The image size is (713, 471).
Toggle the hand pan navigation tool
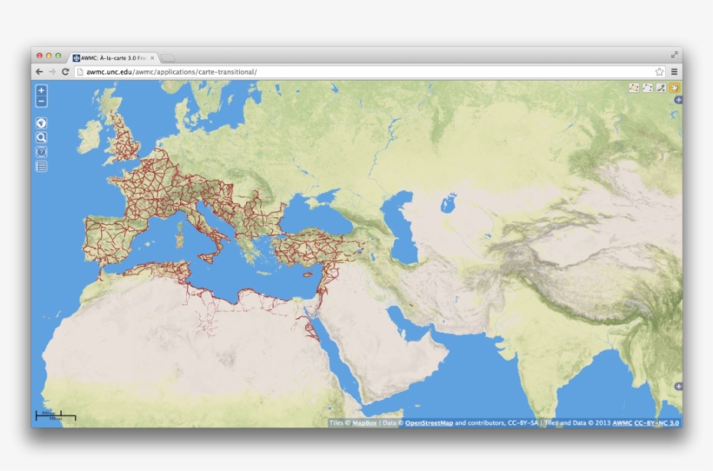[675, 88]
